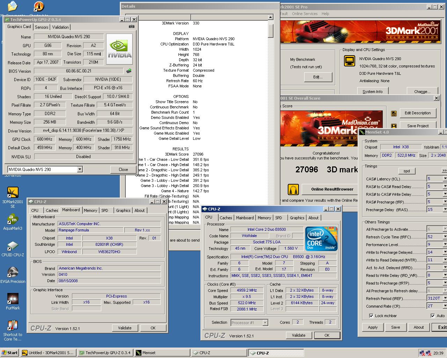The height and width of the screenshot is (358, 447).
Task: Toggle the Lock mchbar checkbox
Action: point(372,316)
